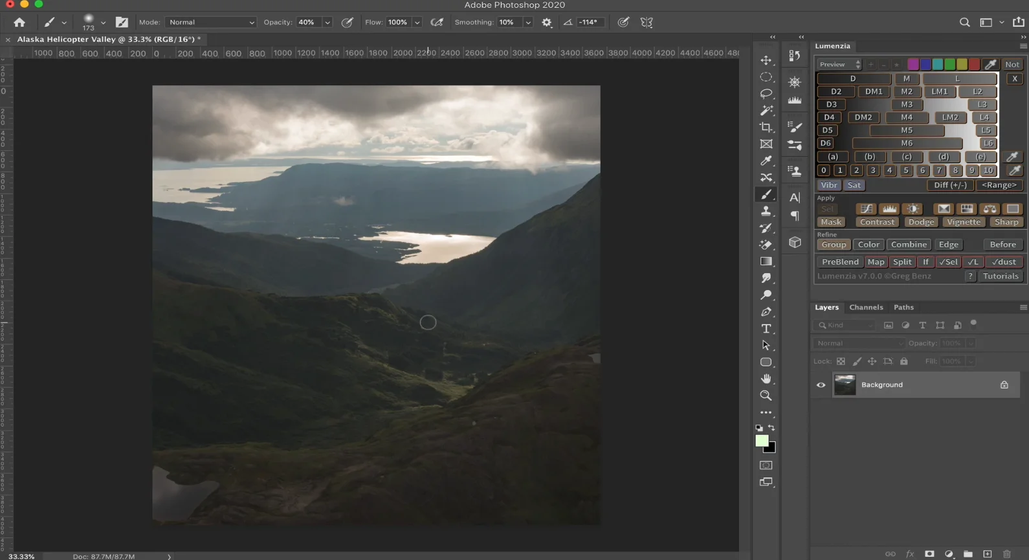Select the Zoom tool
The width and height of the screenshot is (1029, 560).
tap(766, 396)
